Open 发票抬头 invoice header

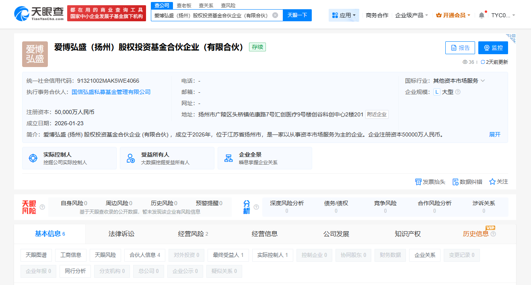[430, 182]
